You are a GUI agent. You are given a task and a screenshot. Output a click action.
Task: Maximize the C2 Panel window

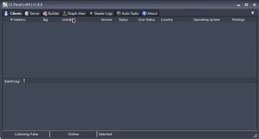pyautogui.click(x=246, y=5)
